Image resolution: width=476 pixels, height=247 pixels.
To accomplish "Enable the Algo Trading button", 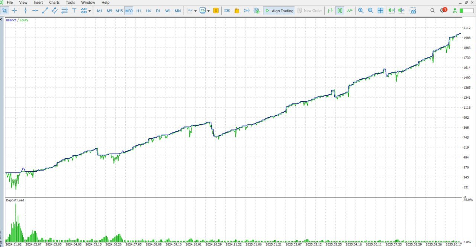I will tap(279, 11).
